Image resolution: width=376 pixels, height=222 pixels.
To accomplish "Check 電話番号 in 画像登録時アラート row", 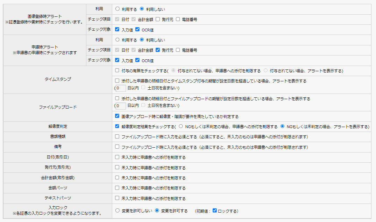I will 178,20.
